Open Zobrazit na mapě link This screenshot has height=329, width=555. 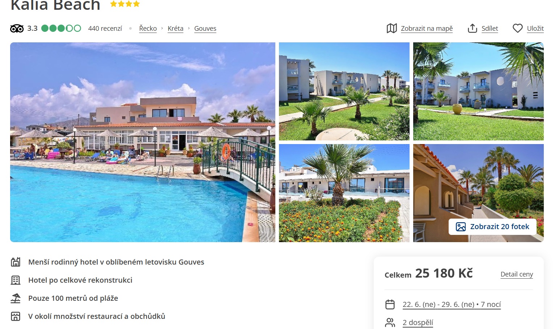427,28
